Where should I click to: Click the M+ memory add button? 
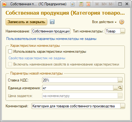[104, 4]
